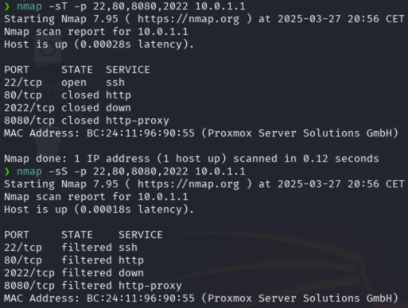Click the 'open' state of port 22/tcp
Viewport: 408px width, 308px height.
74,83
